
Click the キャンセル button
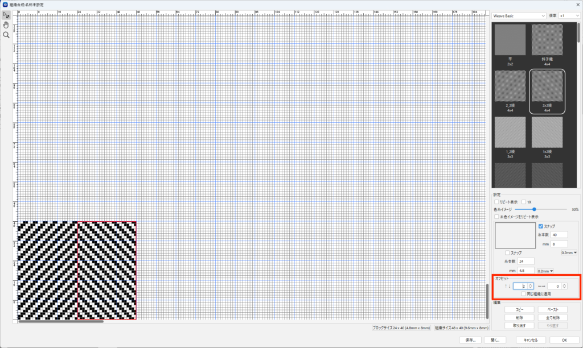[531, 340]
